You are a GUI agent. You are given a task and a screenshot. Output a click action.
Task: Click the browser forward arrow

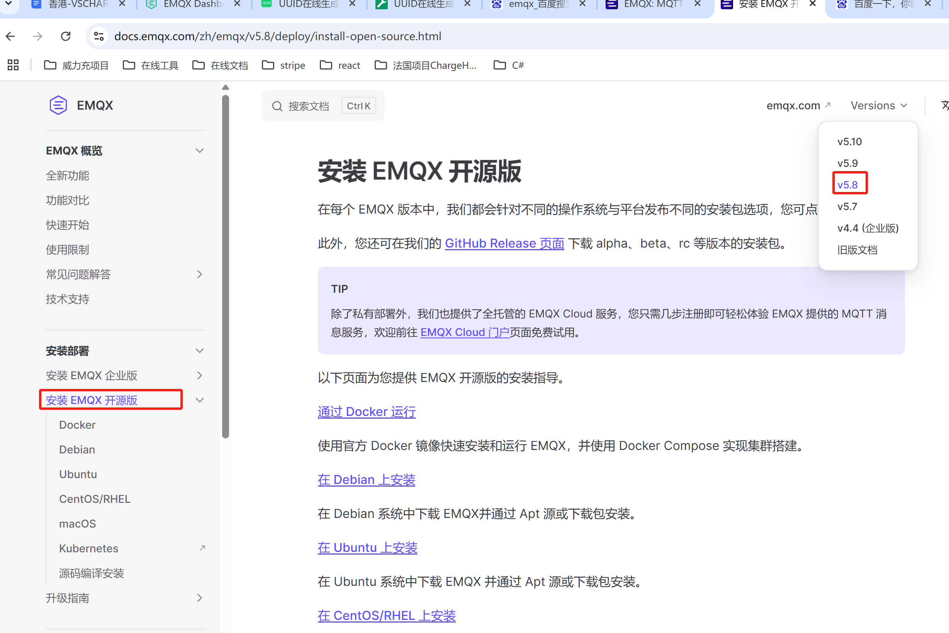[x=37, y=36]
